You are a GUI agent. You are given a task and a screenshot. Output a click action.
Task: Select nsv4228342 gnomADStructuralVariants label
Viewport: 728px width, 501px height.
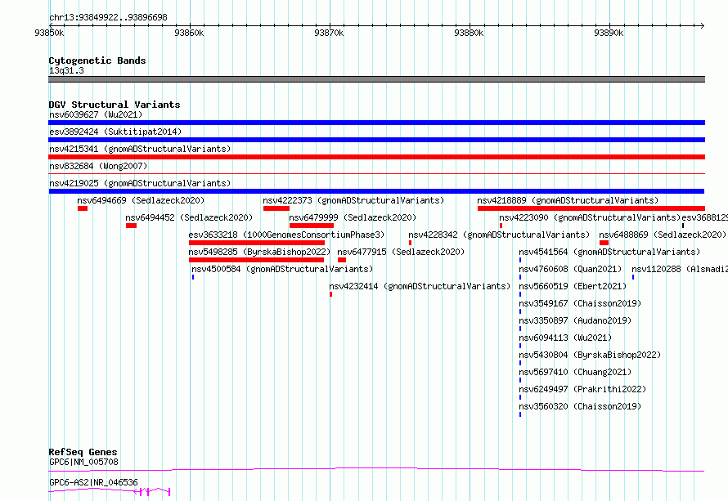click(x=499, y=235)
